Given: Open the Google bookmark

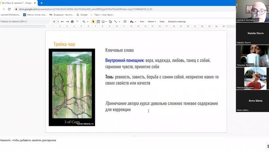Looking at the screenshot, I should pyautogui.click(x=82, y=15).
